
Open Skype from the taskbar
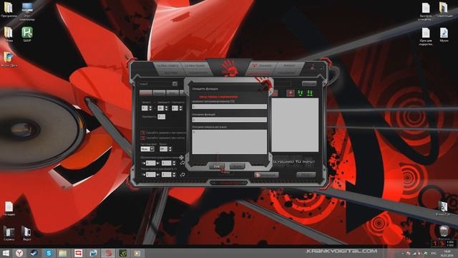coord(49,253)
